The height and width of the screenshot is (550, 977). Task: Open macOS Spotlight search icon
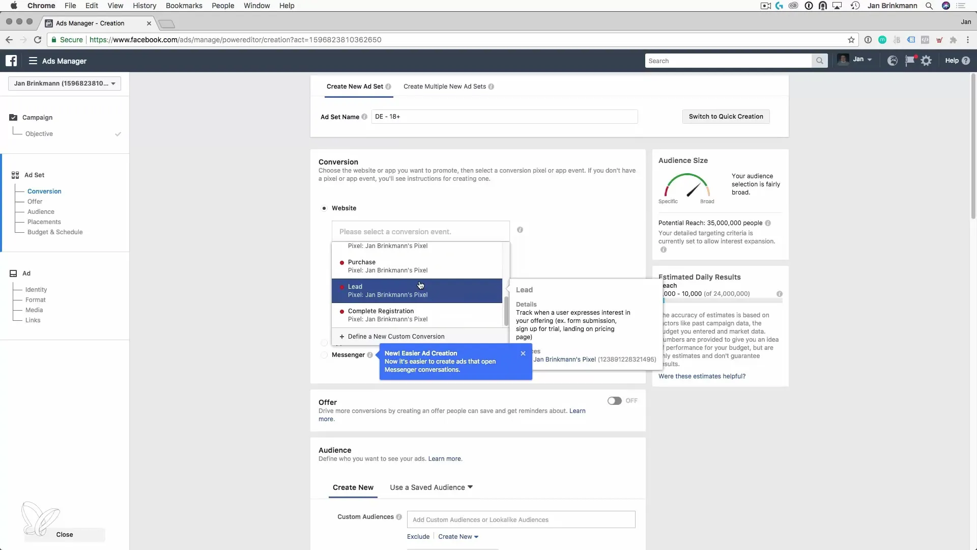929,6
